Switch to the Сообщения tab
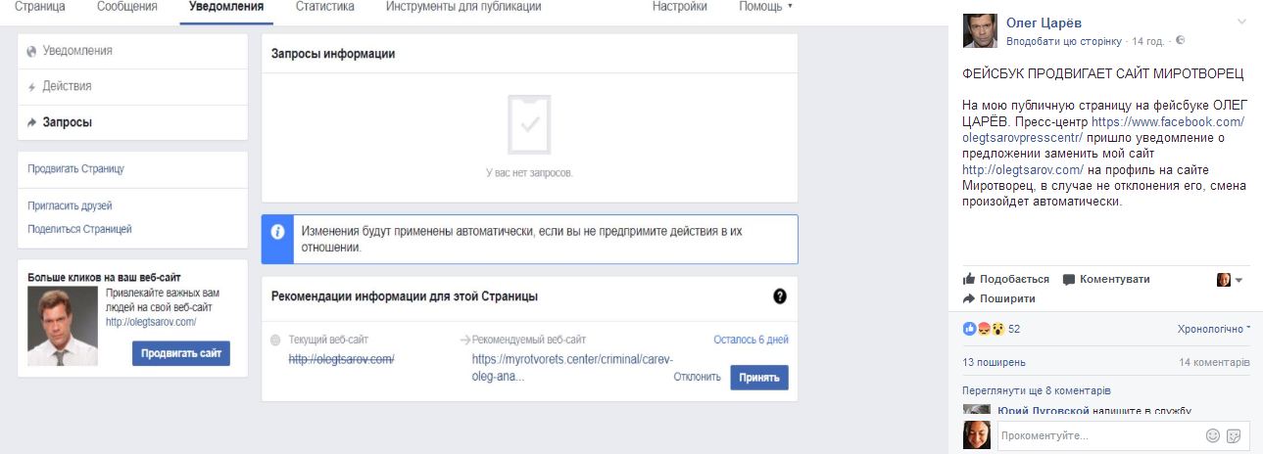The image size is (1263, 454). pyautogui.click(x=127, y=7)
